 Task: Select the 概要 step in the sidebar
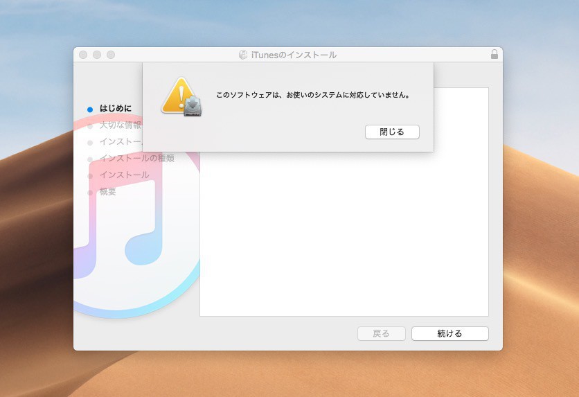(x=108, y=191)
